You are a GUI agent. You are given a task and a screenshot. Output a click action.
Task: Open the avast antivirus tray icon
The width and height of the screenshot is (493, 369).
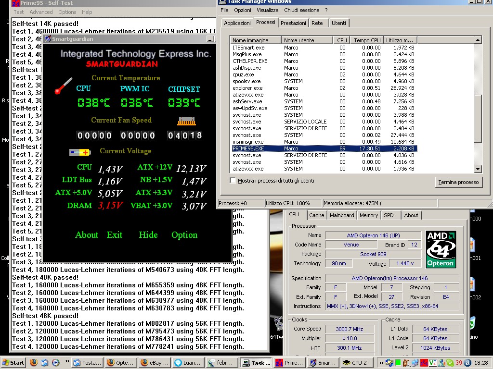tap(467, 363)
